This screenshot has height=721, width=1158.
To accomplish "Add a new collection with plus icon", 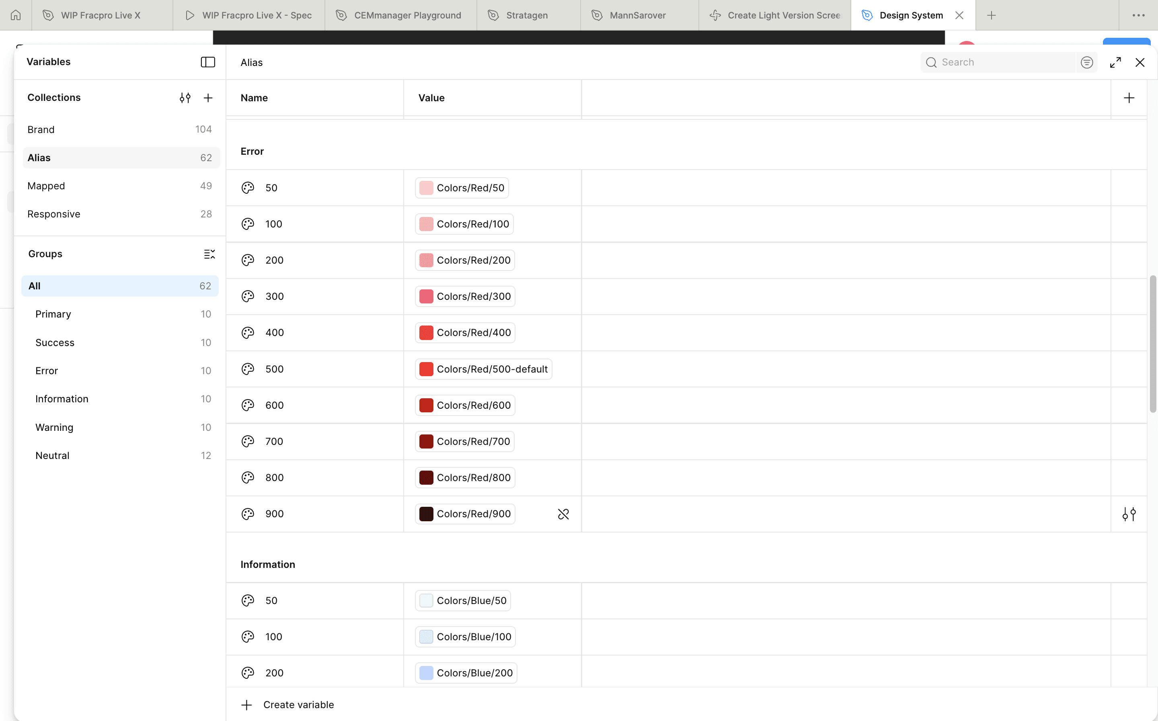I will pos(208,98).
